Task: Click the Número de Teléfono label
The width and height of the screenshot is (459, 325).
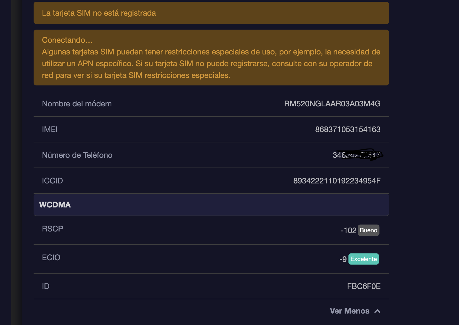Action: click(77, 155)
